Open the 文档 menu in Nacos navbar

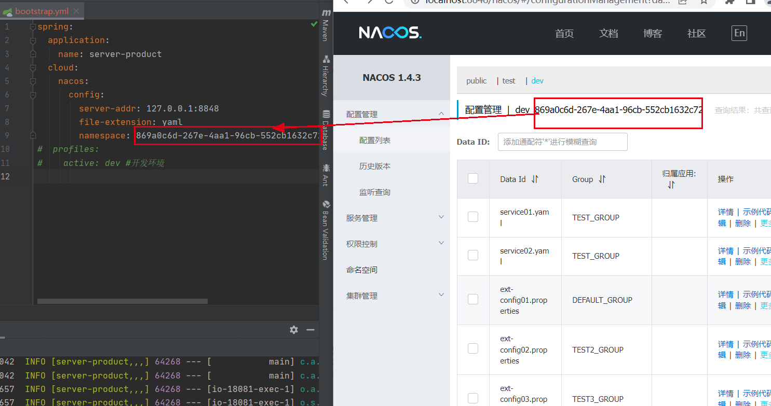coord(608,33)
